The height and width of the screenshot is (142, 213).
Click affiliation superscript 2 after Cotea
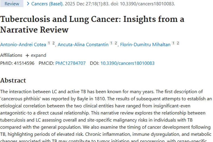point(53,43)
